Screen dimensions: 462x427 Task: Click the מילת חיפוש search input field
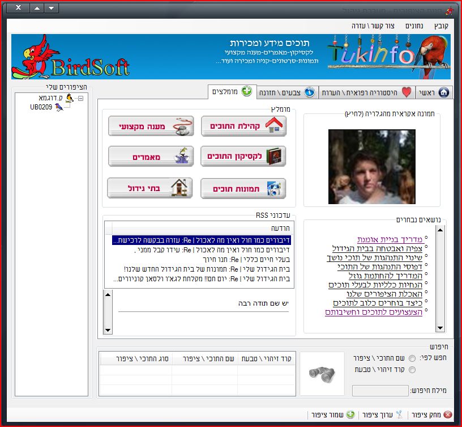click(380, 391)
